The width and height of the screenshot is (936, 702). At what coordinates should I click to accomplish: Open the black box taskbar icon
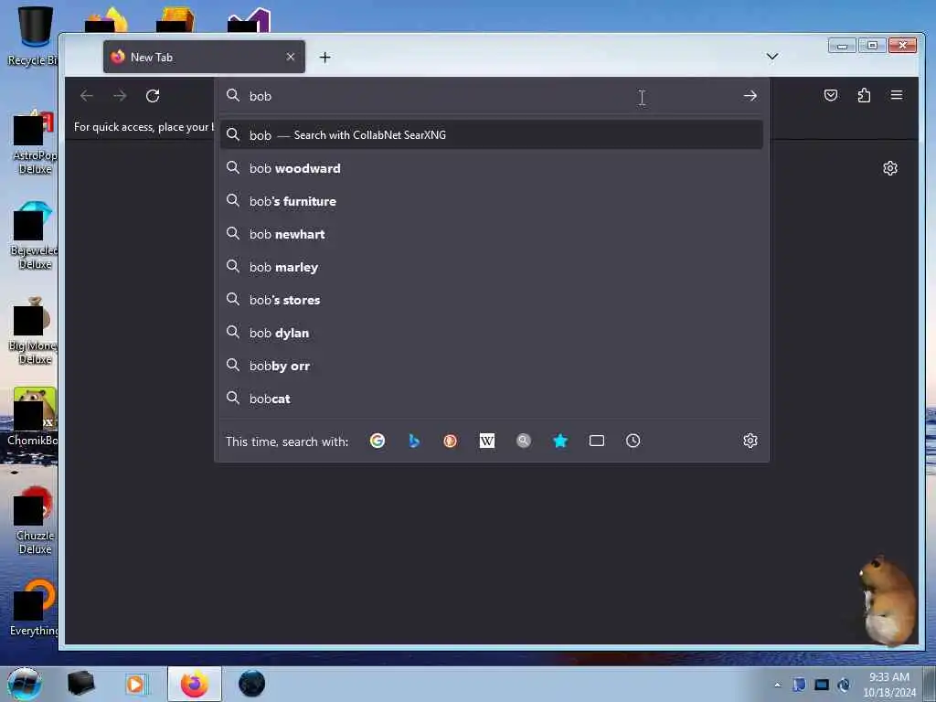pyautogui.click(x=80, y=684)
